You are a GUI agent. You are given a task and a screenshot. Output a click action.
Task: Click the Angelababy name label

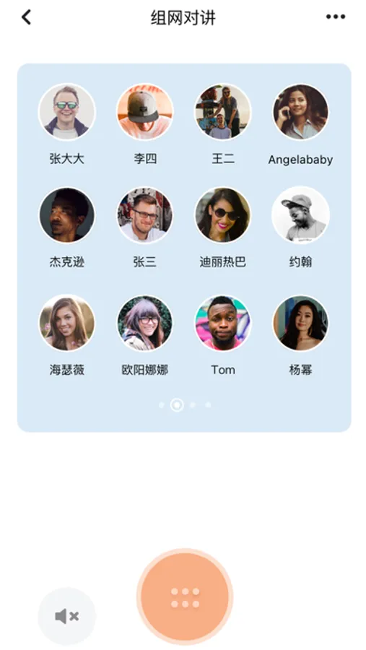300,160
